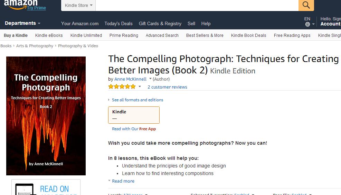Screen dimensions: 341x195
Task: Click Arts & Photography breadcrumb
Action: (35, 46)
